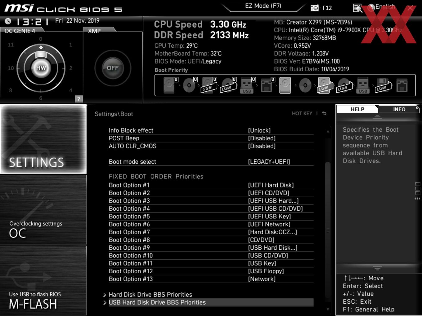Click the settings list scrollbar thumb
Screen dimensions: 422x316
(328, 231)
